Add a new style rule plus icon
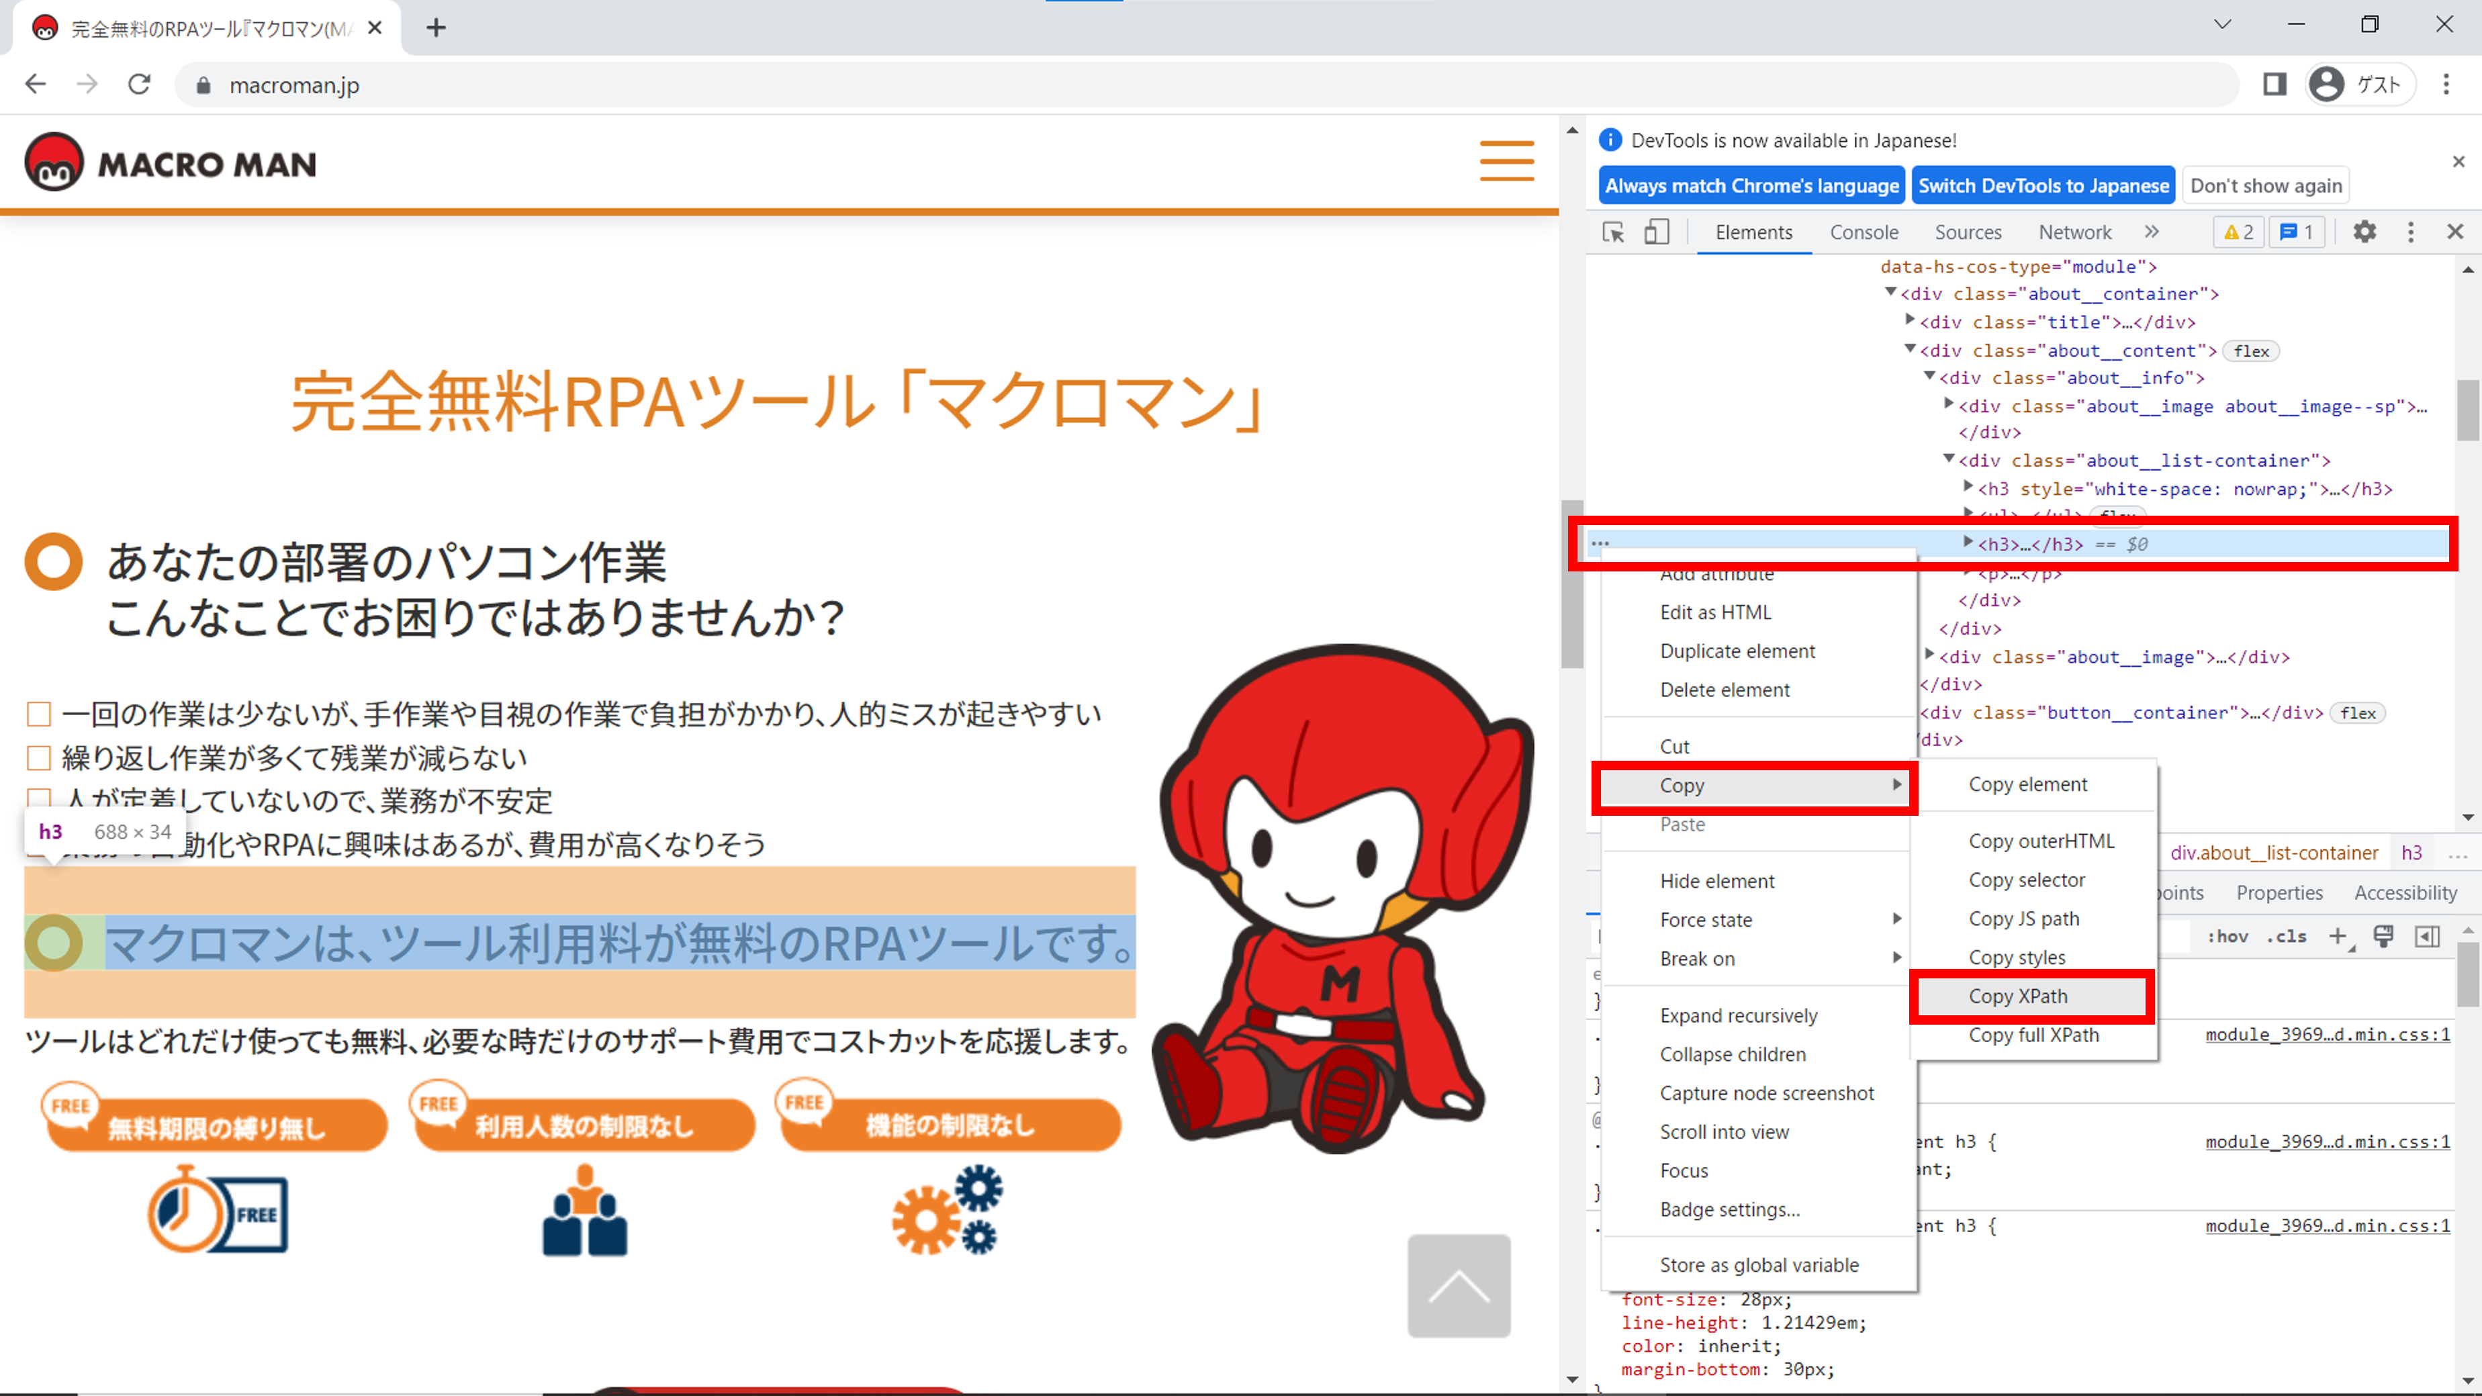2482x1396 pixels. [x=2338, y=937]
